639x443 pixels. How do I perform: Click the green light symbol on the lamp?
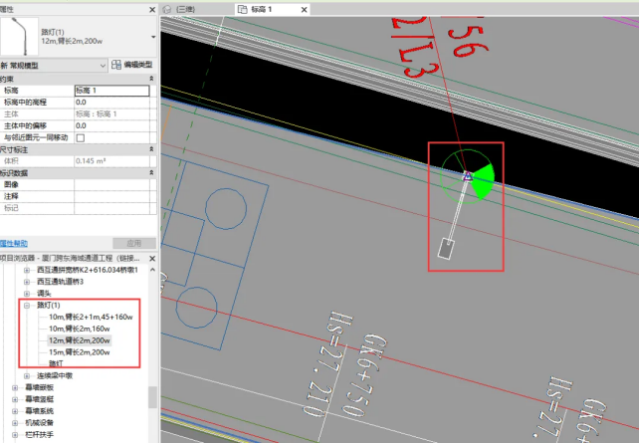pyautogui.click(x=482, y=181)
